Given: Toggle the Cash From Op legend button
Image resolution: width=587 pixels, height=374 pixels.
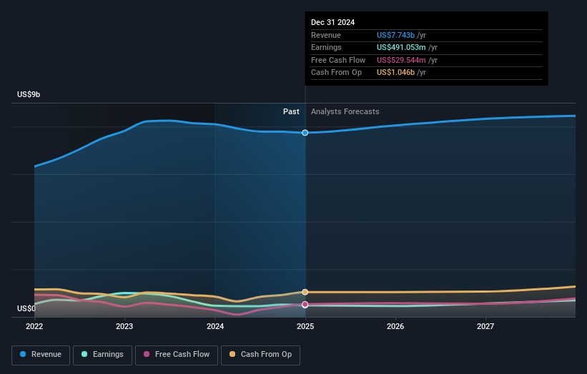Looking at the screenshot, I should pos(260,355).
